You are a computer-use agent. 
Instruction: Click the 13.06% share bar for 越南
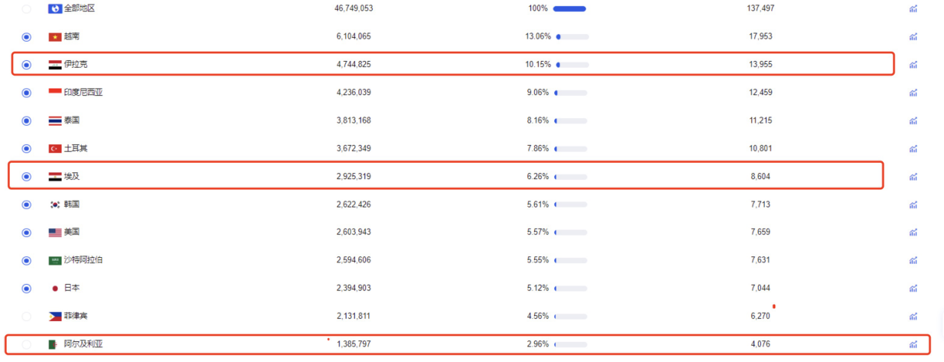[572, 36]
